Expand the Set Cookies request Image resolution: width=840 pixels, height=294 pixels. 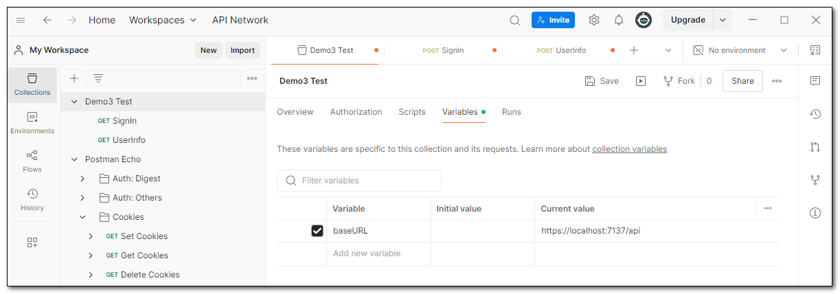point(91,236)
